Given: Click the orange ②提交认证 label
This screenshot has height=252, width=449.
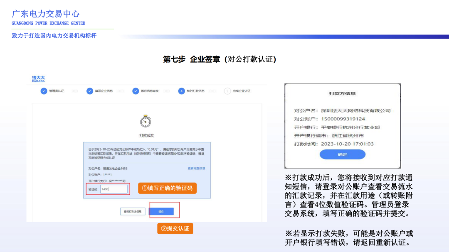Looking at the screenshot, I should point(175,228).
